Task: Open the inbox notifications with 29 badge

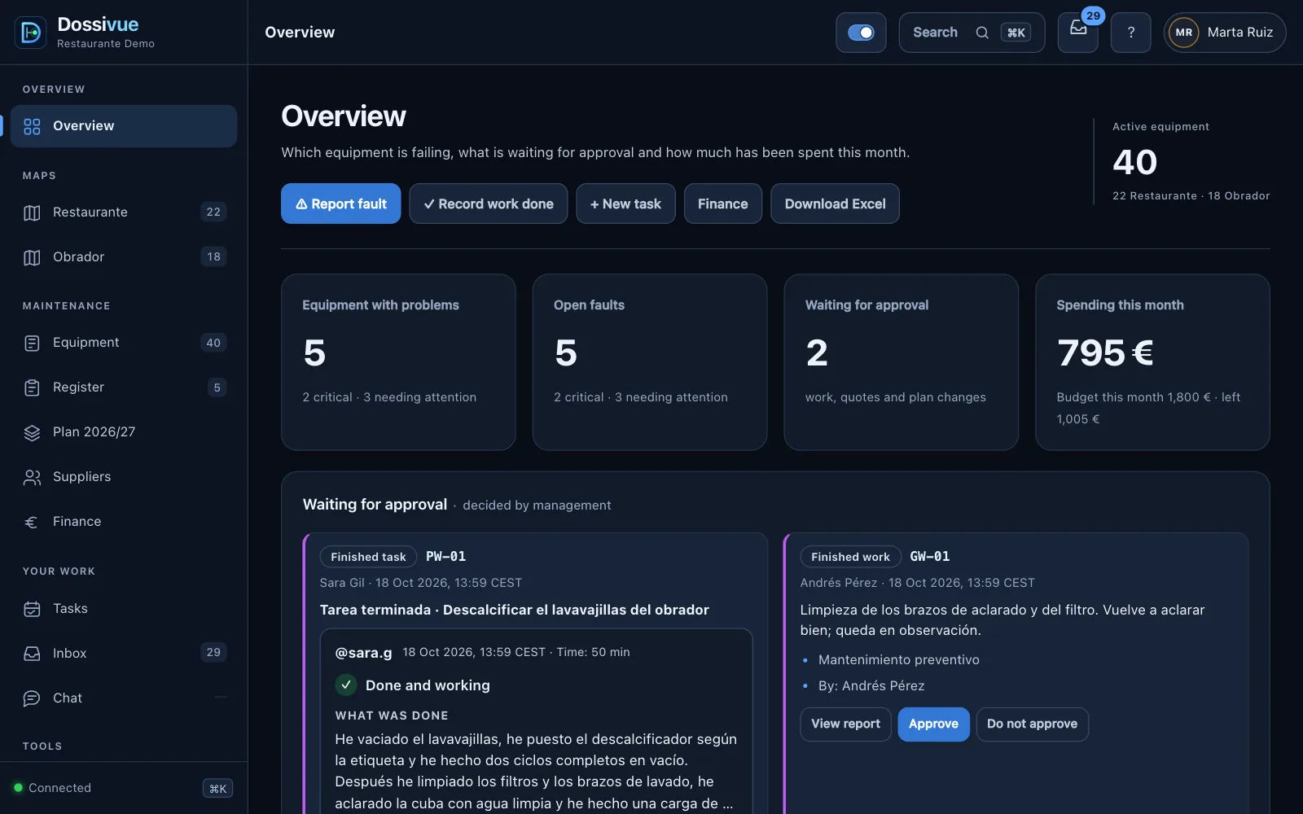Action: click(1078, 33)
